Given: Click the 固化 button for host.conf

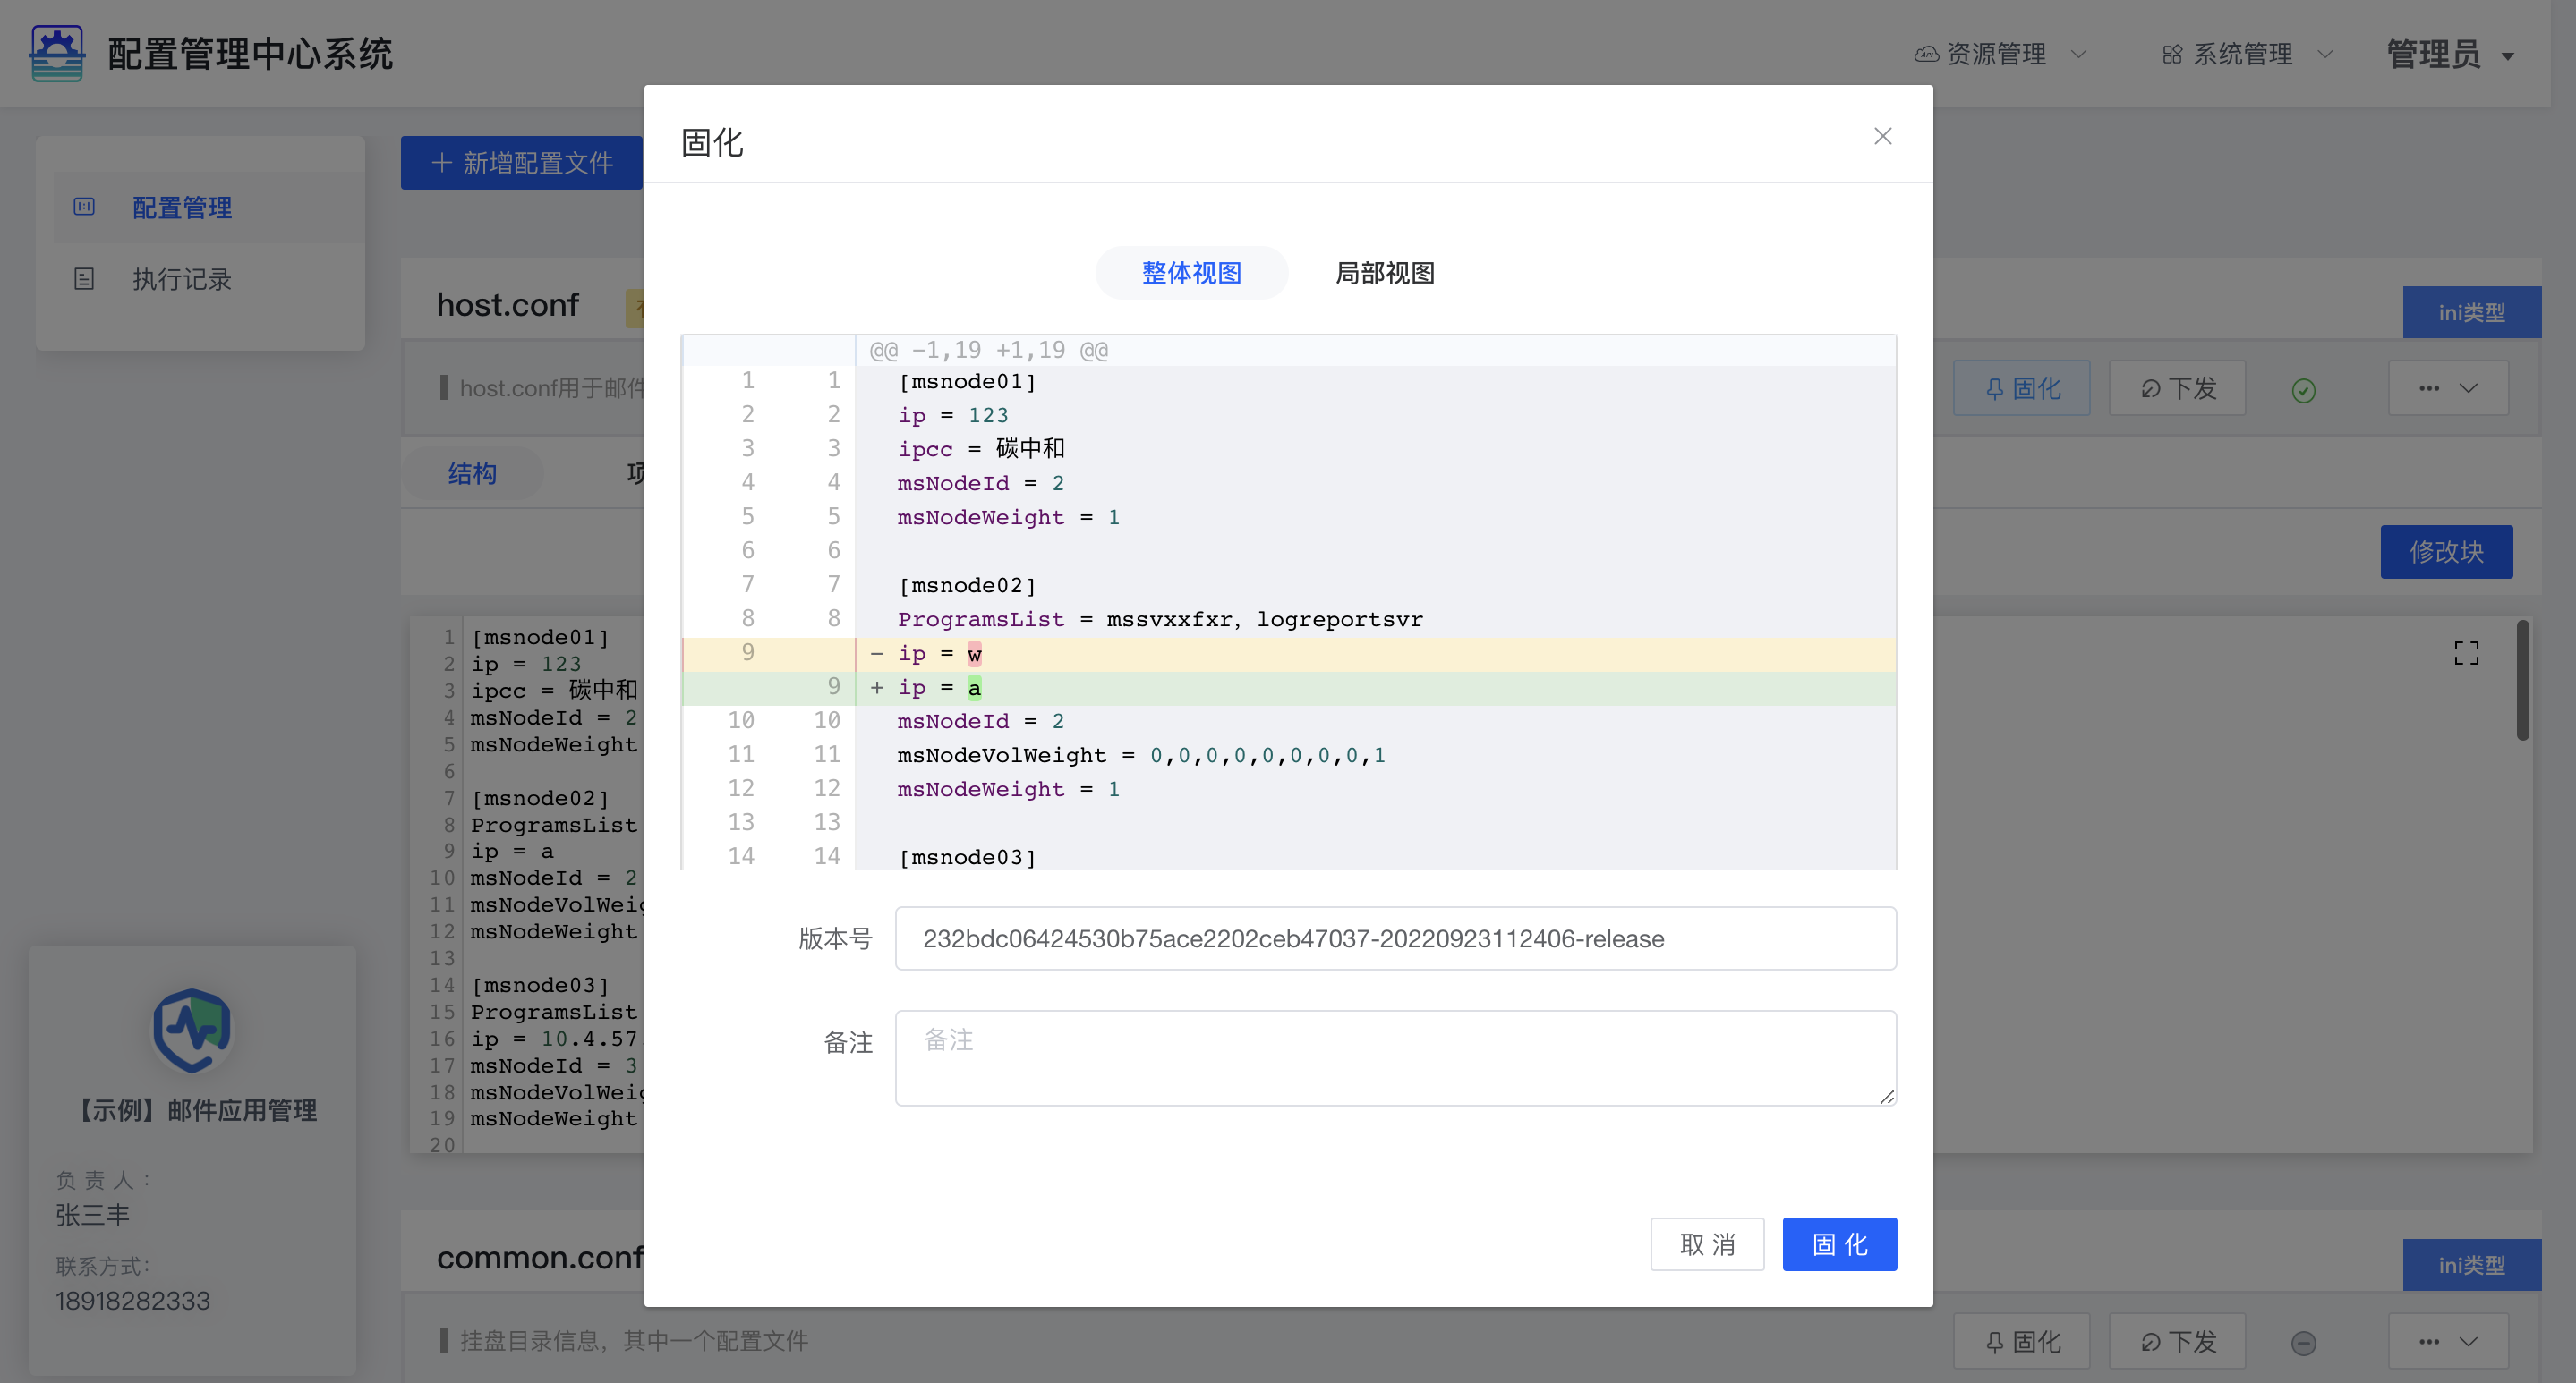Looking at the screenshot, I should pos(2021,387).
